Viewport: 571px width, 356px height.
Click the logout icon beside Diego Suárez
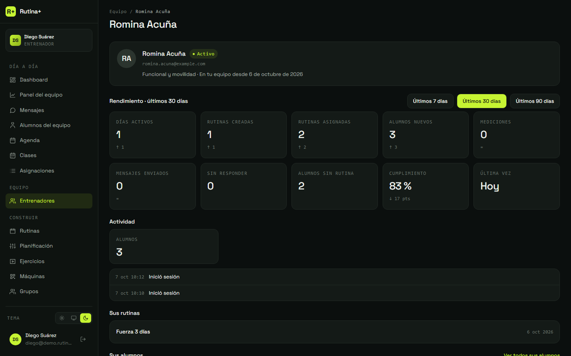pyautogui.click(x=83, y=339)
